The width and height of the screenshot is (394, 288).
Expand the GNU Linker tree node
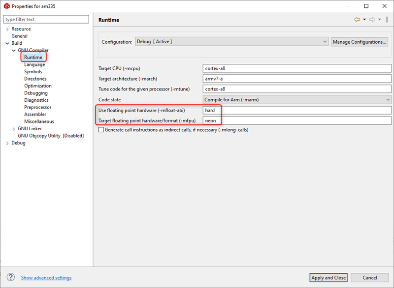13,129
